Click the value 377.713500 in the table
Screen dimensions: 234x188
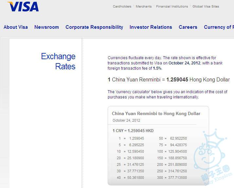[177, 178]
